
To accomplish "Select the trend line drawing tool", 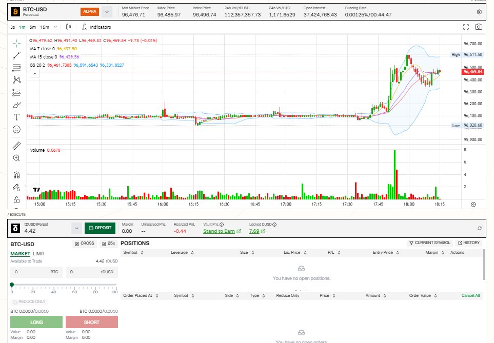I will (17, 55).
